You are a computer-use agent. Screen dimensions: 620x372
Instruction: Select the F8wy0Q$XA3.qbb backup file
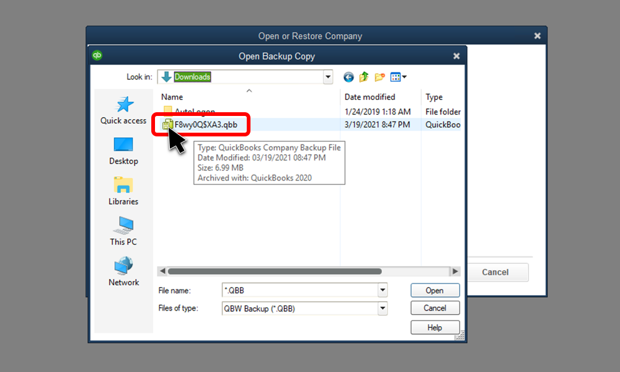coord(206,125)
